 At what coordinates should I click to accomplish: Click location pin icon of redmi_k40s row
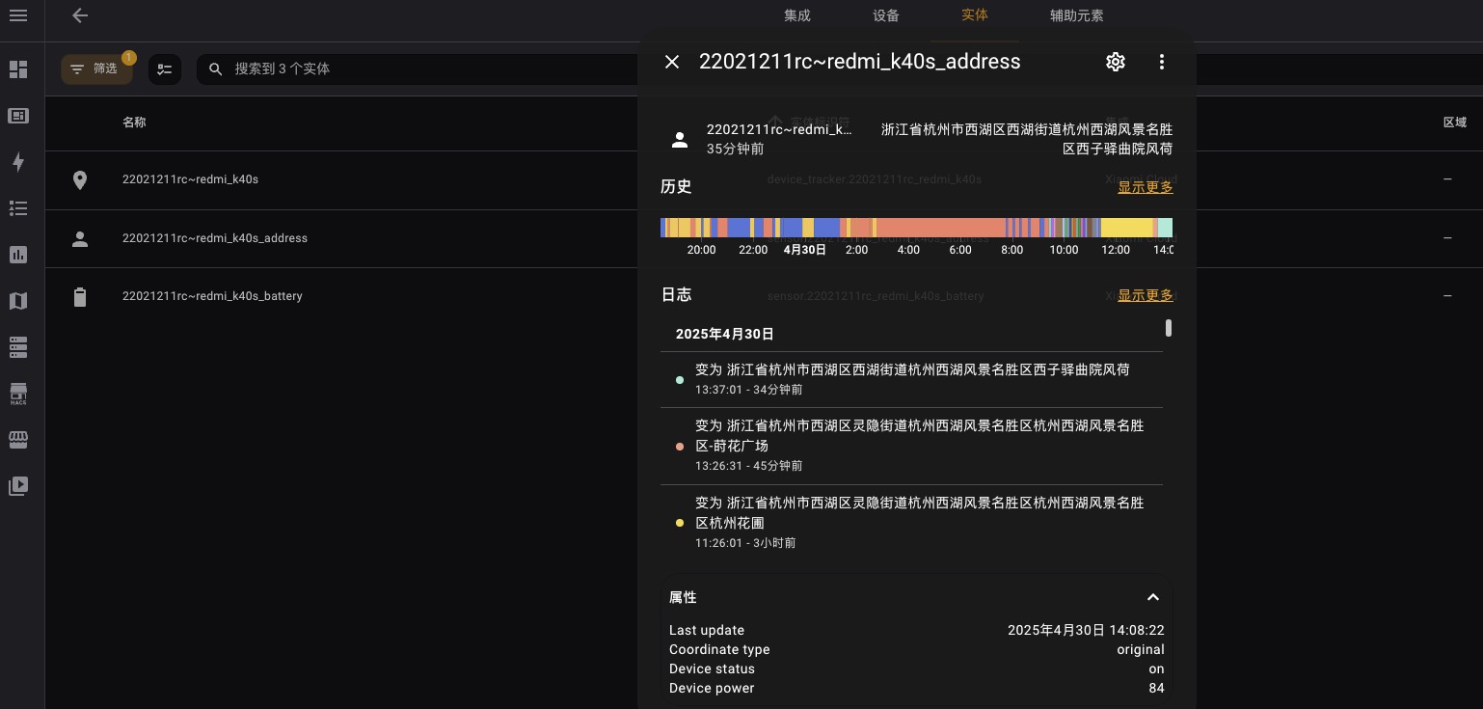pyautogui.click(x=80, y=180)
